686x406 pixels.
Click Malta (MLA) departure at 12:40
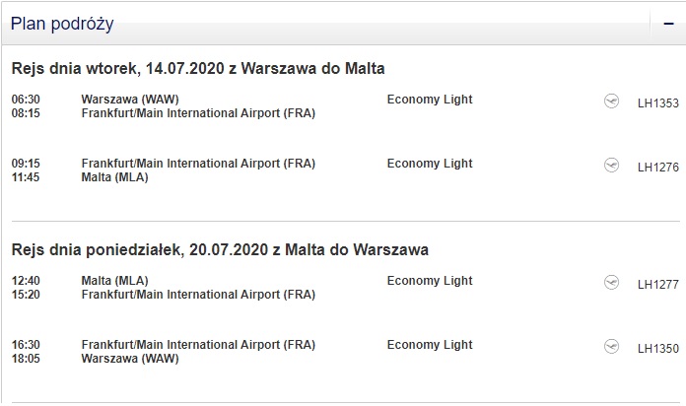[x=114, y=281]
